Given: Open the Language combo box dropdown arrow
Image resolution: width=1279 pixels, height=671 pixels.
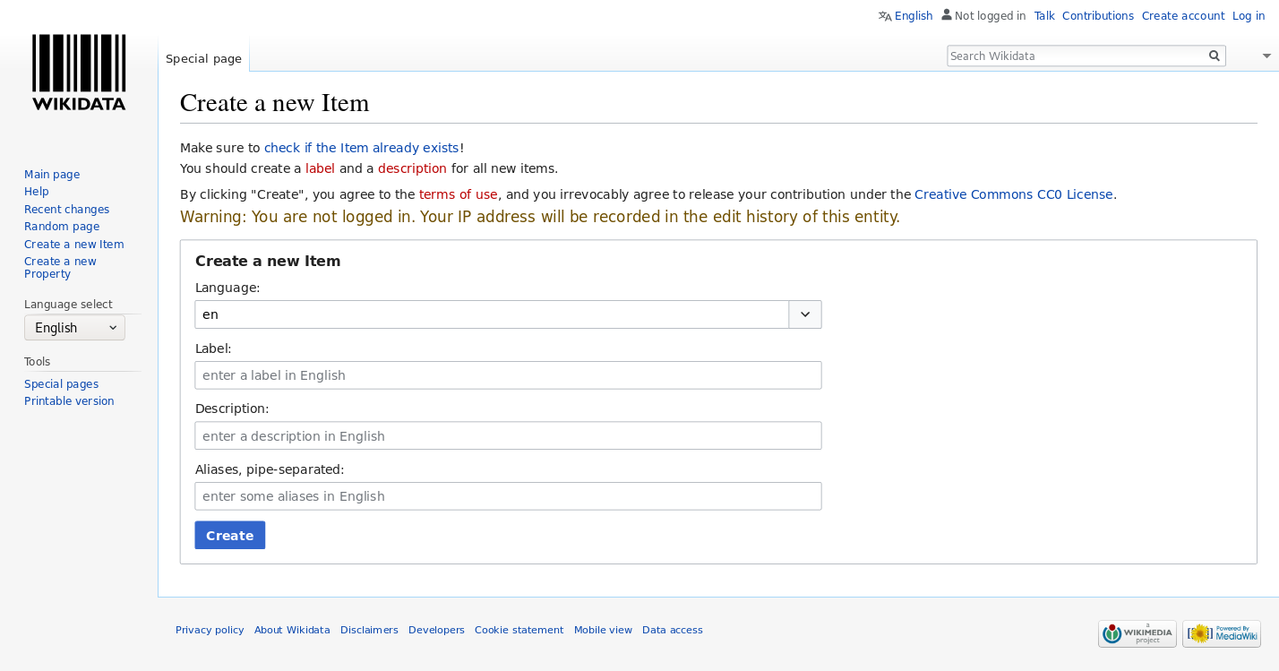Looking at the screenshot, I should coord(805,314).
